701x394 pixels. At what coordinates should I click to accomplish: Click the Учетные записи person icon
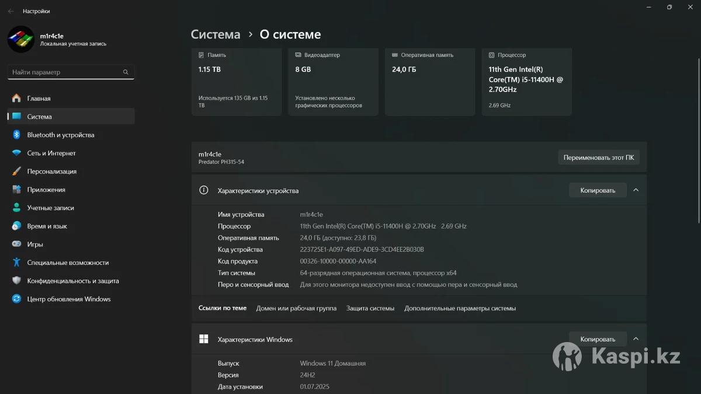click(x=16, y=208)
